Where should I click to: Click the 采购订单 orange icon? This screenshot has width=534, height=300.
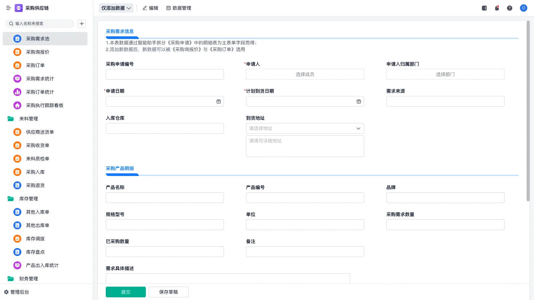click(17, 65)
